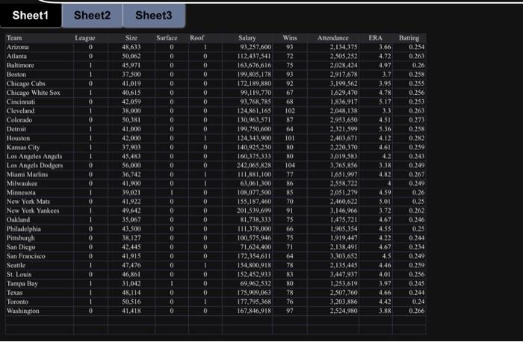Select Washington's attendance 2,524,980

tap(344, 311)
